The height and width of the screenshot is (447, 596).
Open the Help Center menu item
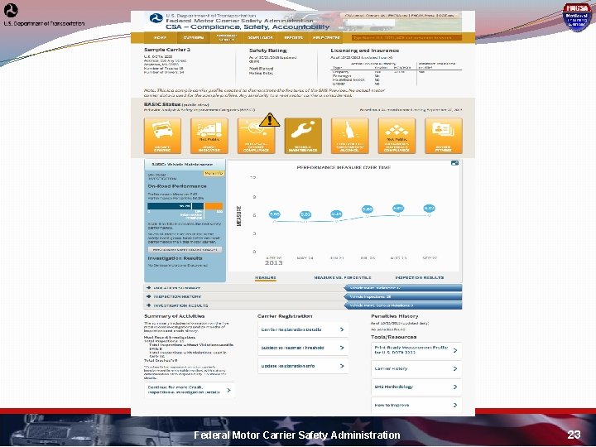click(x=326, y=37)
